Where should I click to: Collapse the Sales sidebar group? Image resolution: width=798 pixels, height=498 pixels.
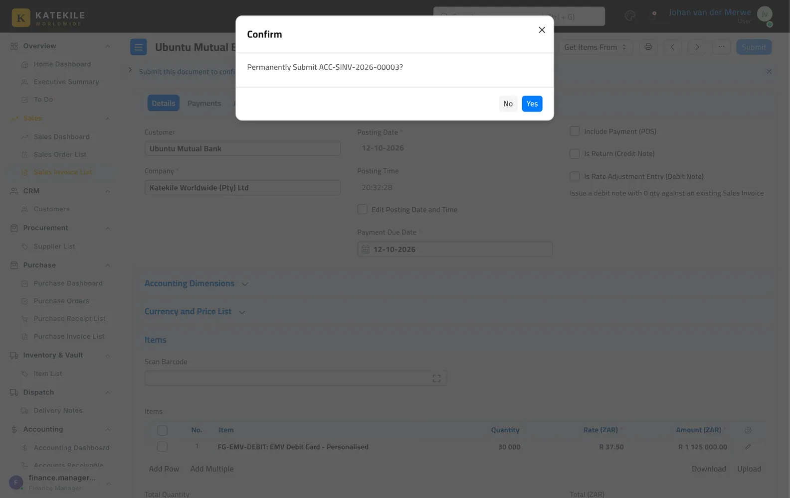(x=107, y=119)
